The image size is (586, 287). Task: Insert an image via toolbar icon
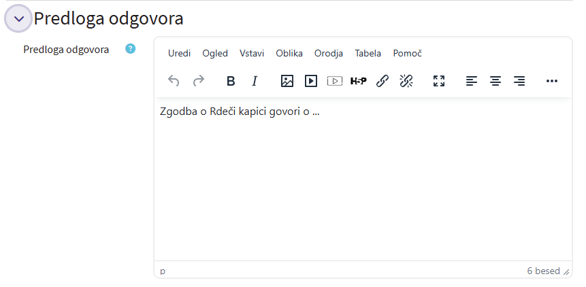tap(287, 81)
